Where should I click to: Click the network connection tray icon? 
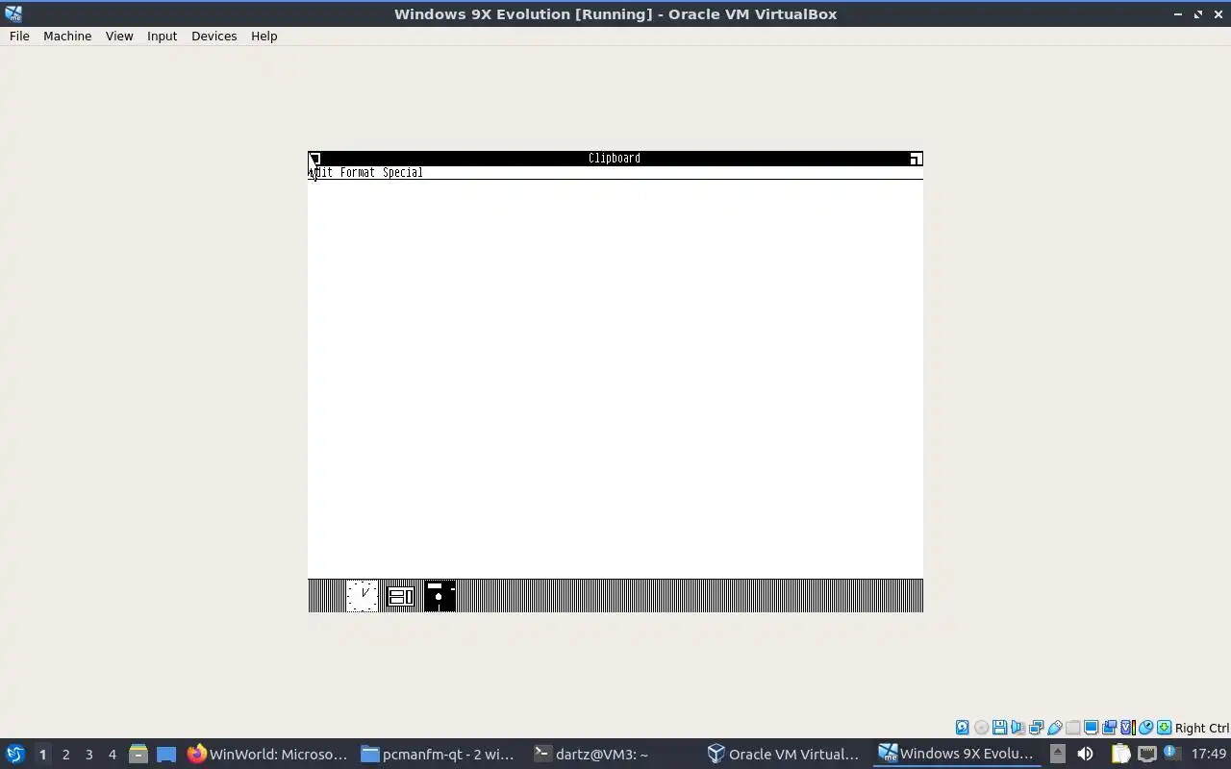point(1147,754)
